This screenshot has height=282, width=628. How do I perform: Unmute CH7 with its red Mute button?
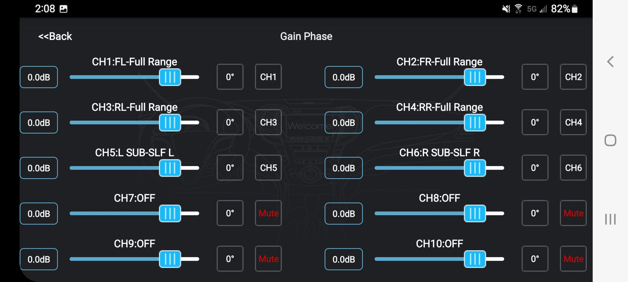click(x=268, y=213)
